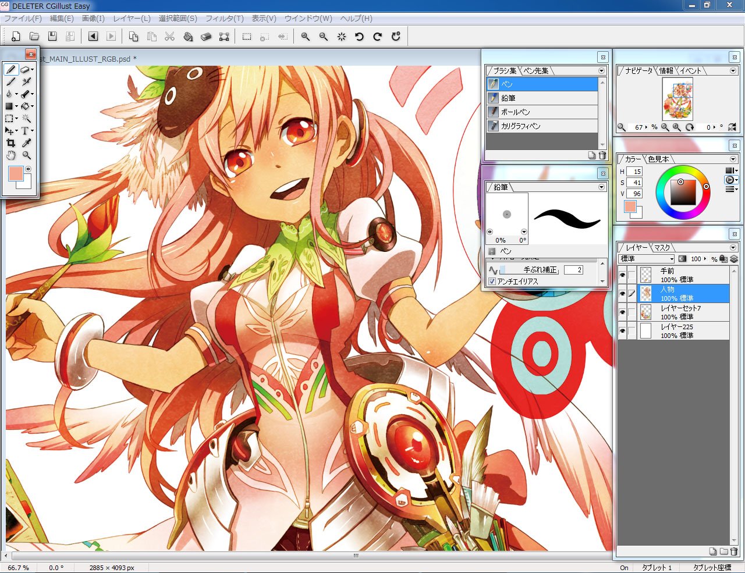
Task: Click the H hue value input field
Action: (x=635, y=172)
